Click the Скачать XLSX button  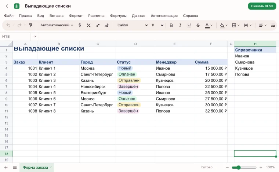point(262,6)
